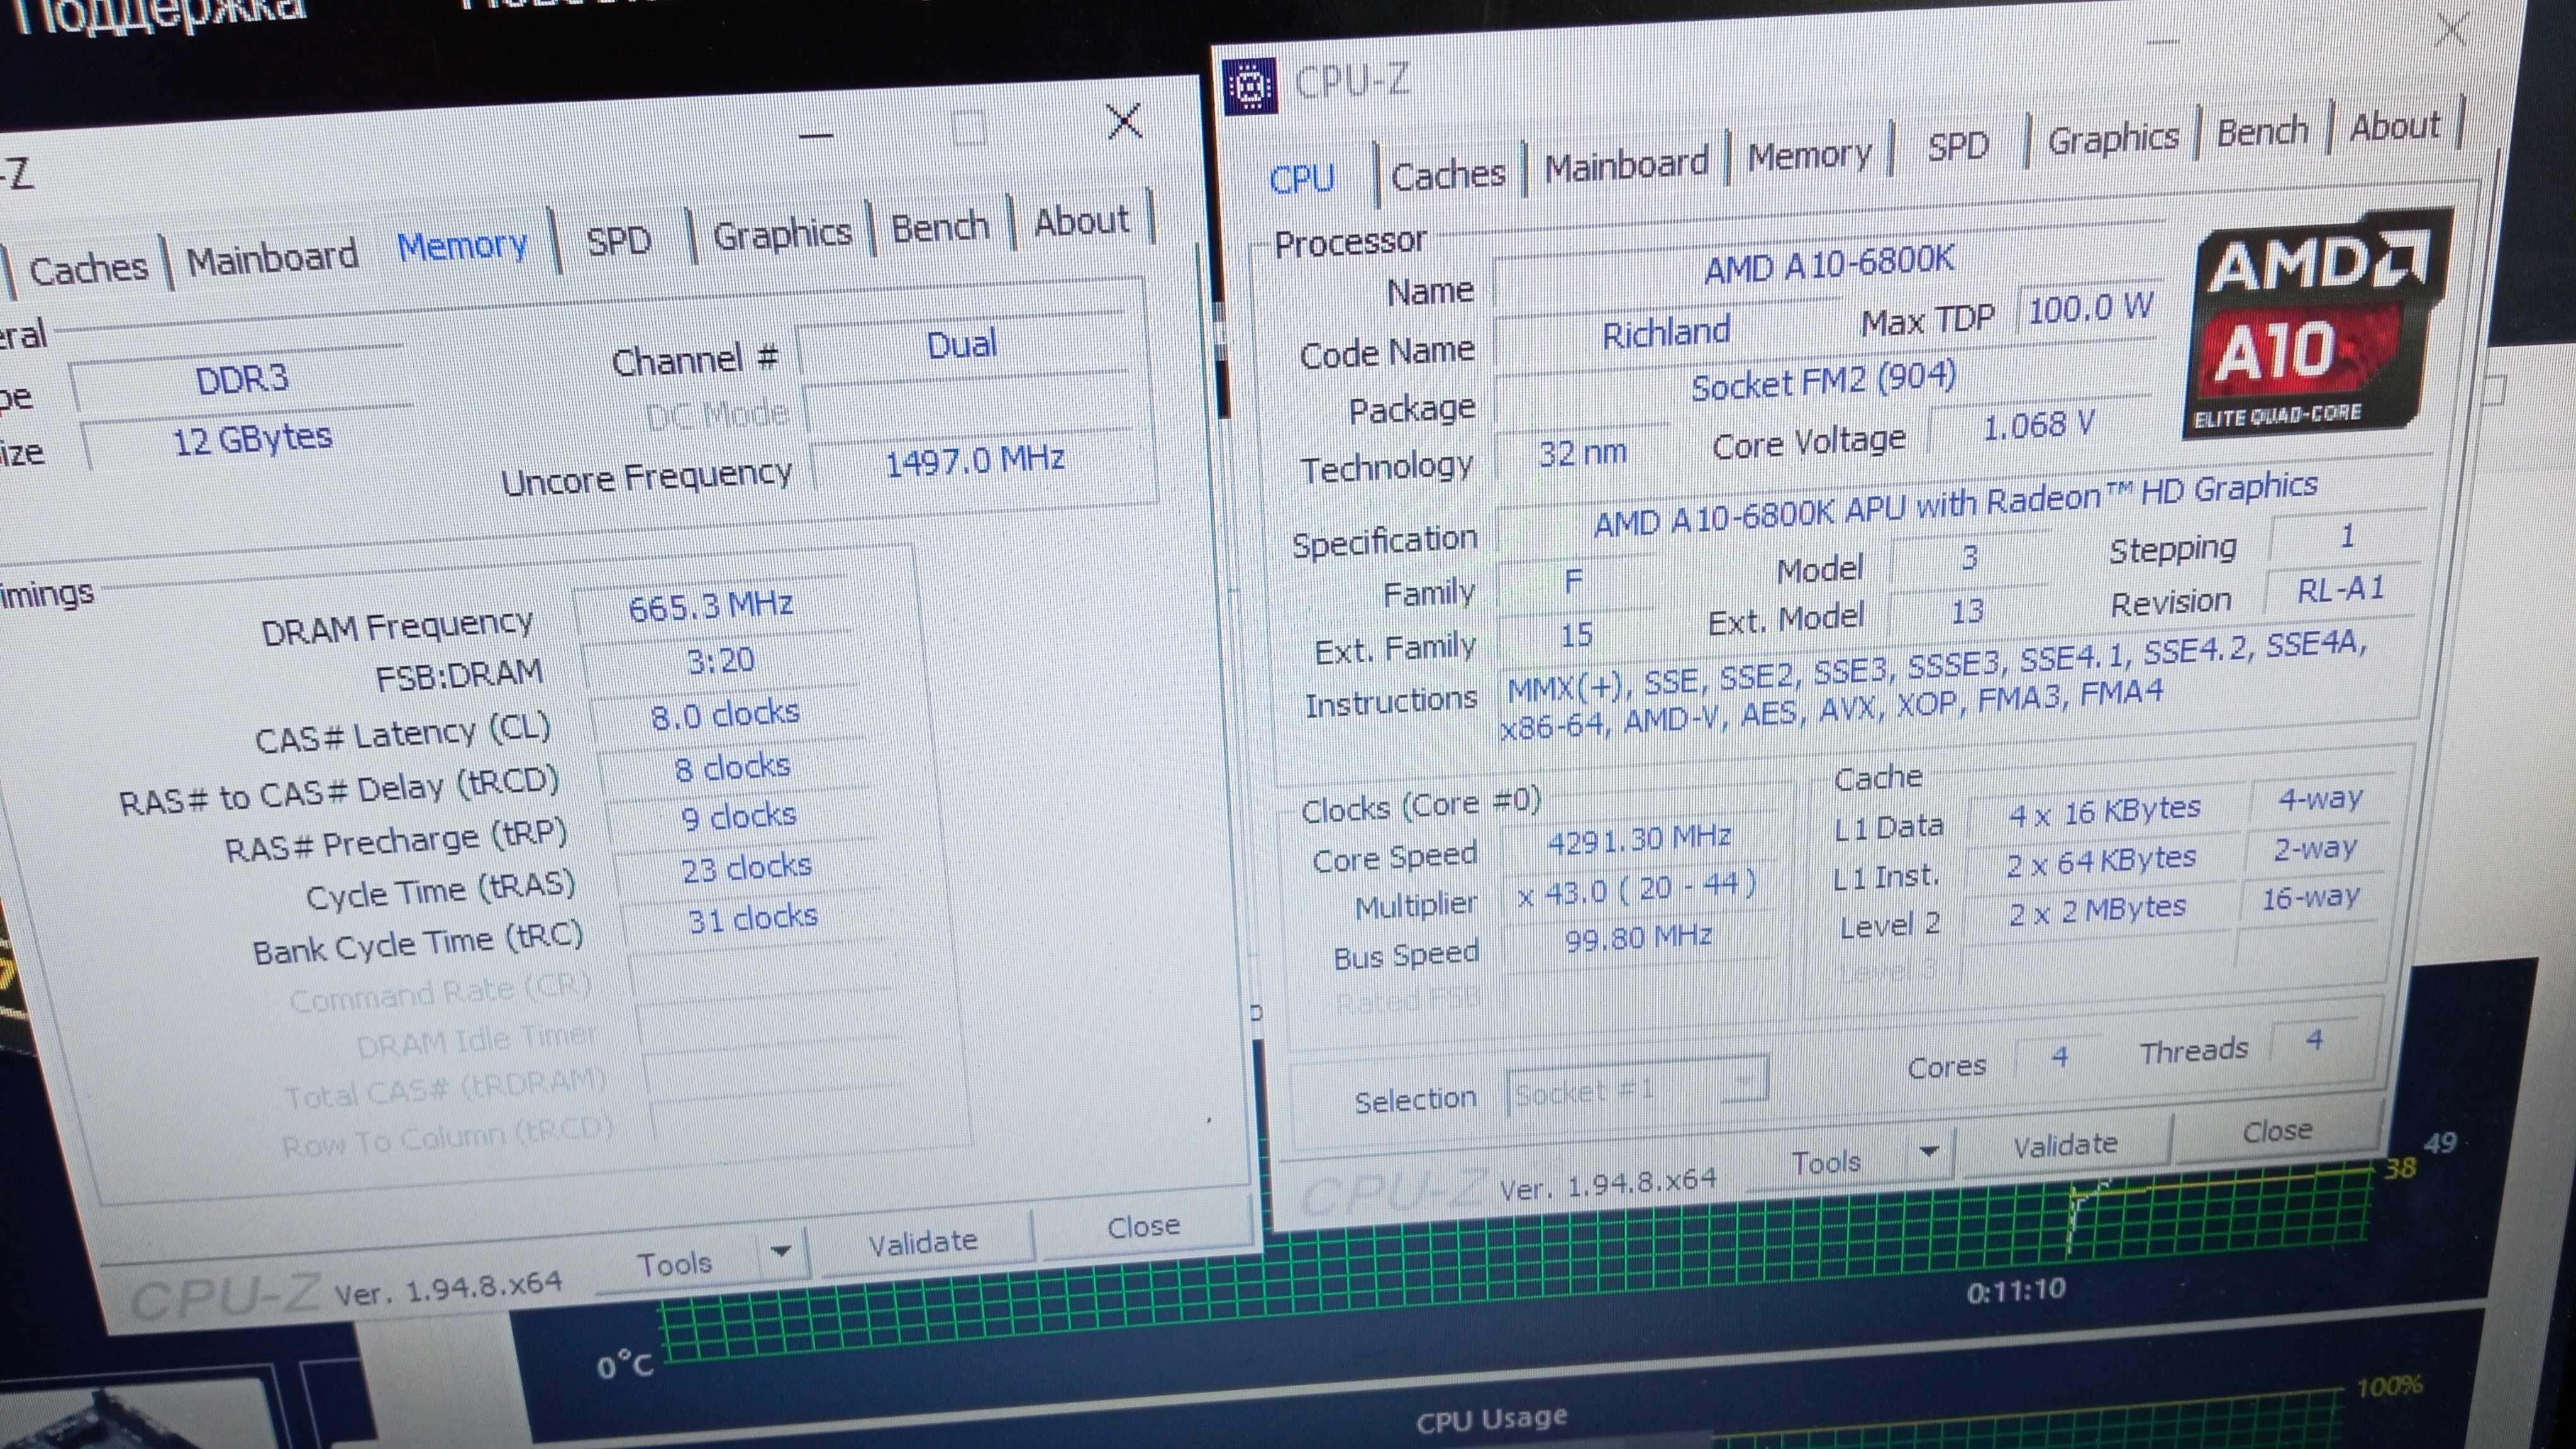Select Memory tab in left CPU-Z window

[462, 245]
